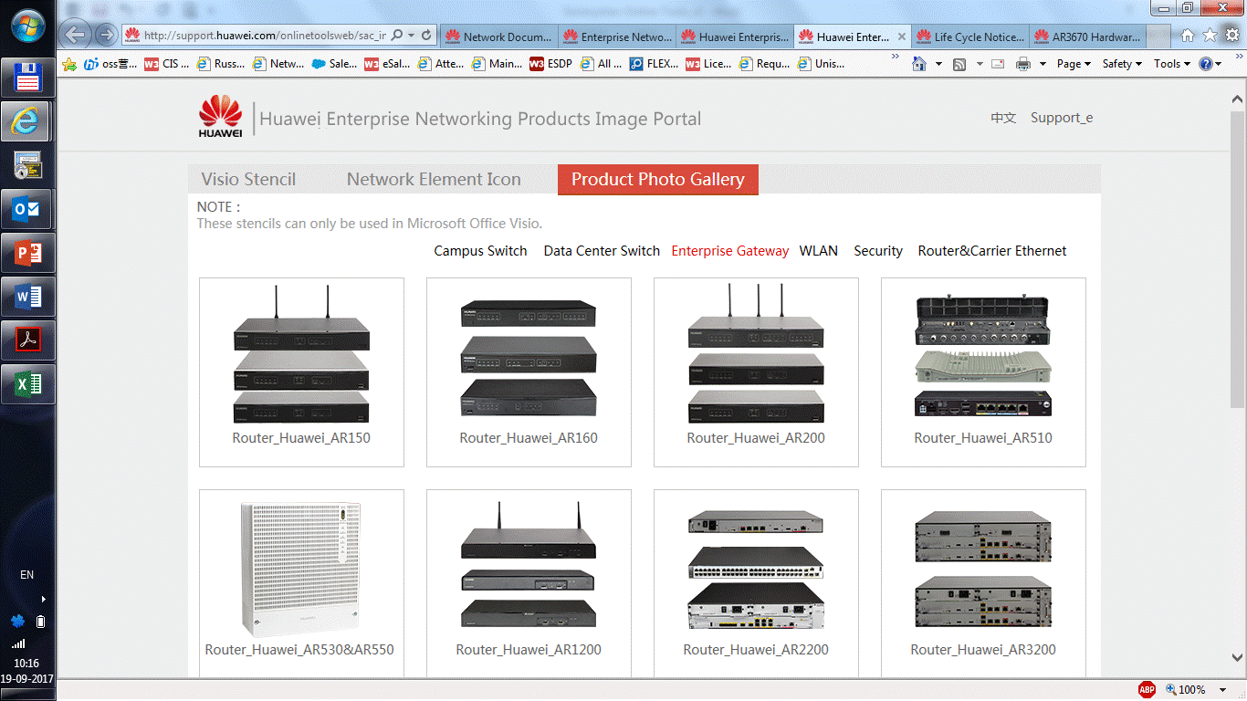Click the URL address field

coord(265,36)
